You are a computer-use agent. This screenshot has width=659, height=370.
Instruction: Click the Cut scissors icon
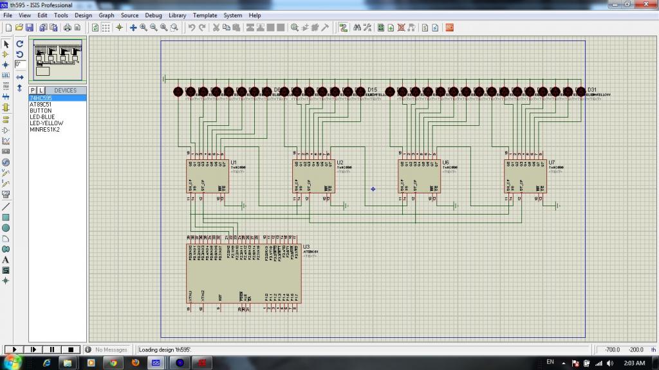(x=217, y=28)
